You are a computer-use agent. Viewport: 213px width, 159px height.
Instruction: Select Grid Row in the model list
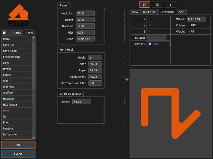[x=17, y=87]
